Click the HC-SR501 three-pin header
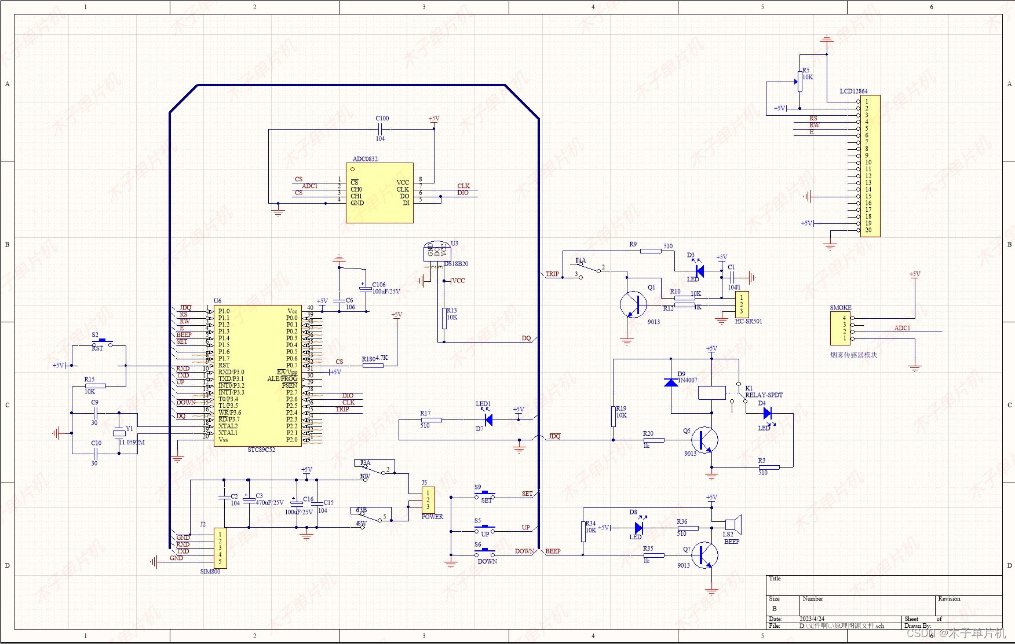The height and width of the screenshot is (644, 1015). (742, 304)
